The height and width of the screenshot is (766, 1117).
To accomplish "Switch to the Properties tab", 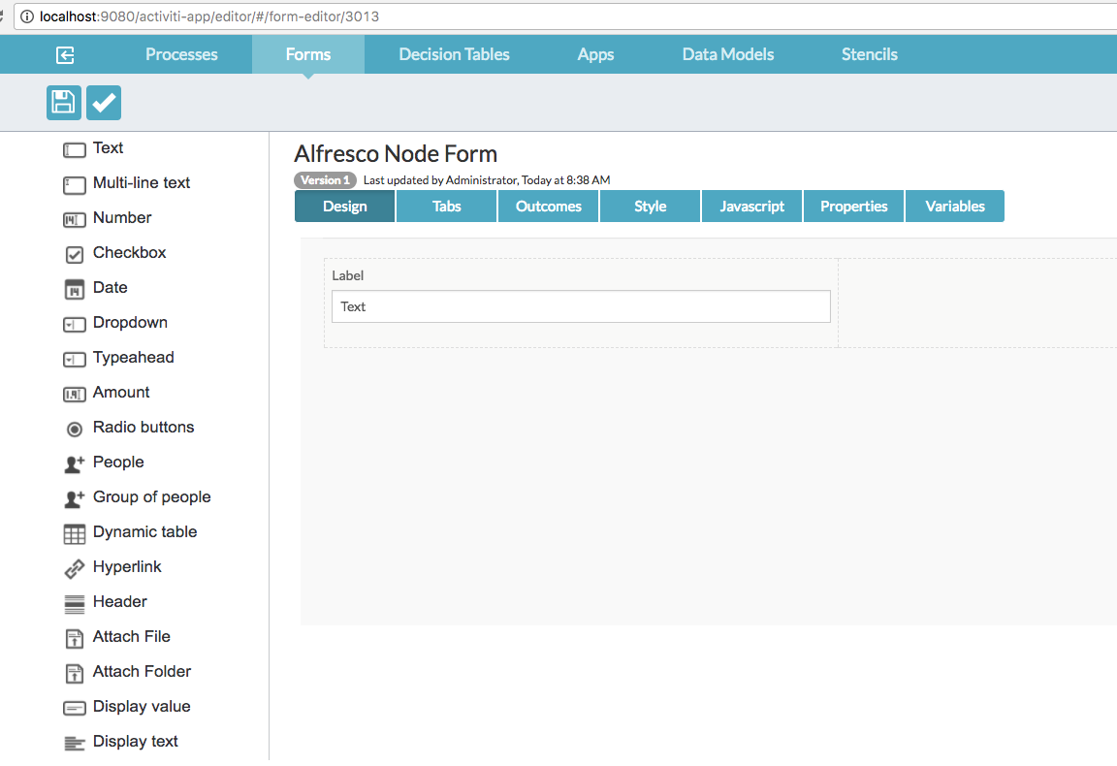I will click(854, 206).
